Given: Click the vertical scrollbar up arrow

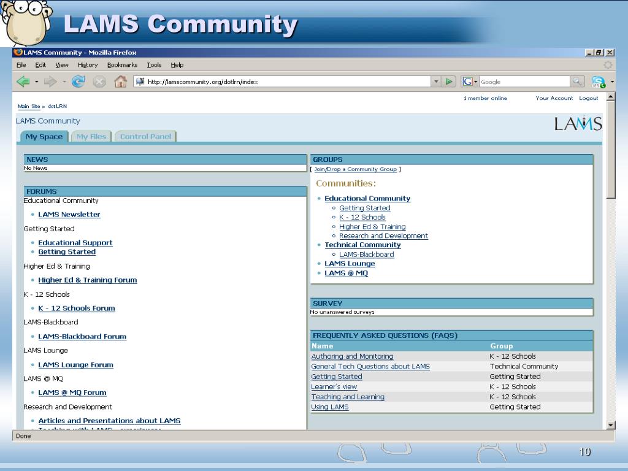Looking at the screenshot, I should point(611,96).
